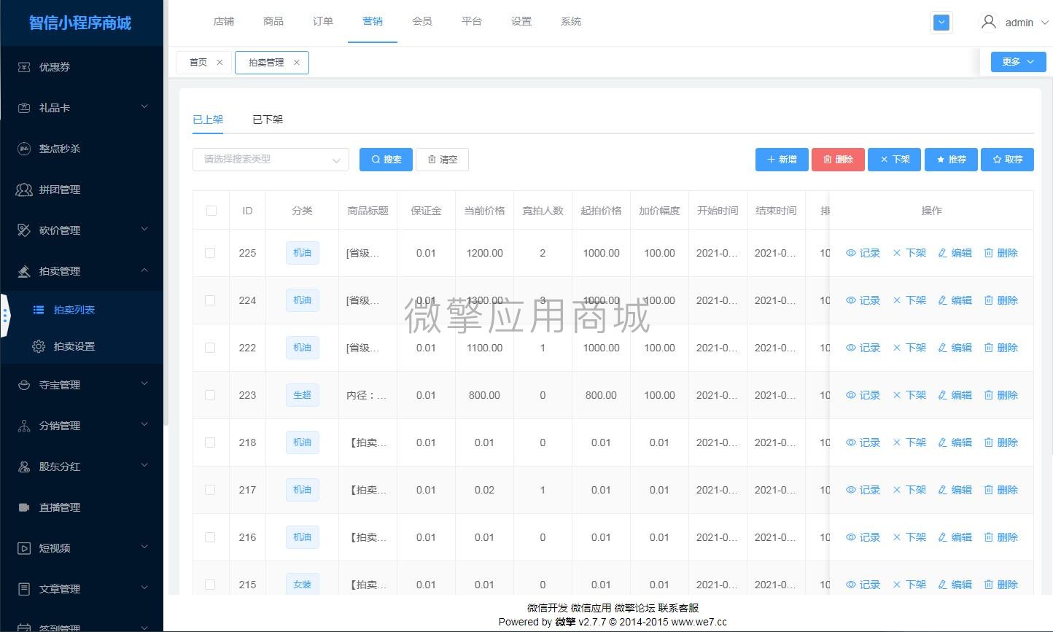Click the trash 删除 icon for ID 222
Viewport: 1053px width, 632px height.
click(989, 348)
